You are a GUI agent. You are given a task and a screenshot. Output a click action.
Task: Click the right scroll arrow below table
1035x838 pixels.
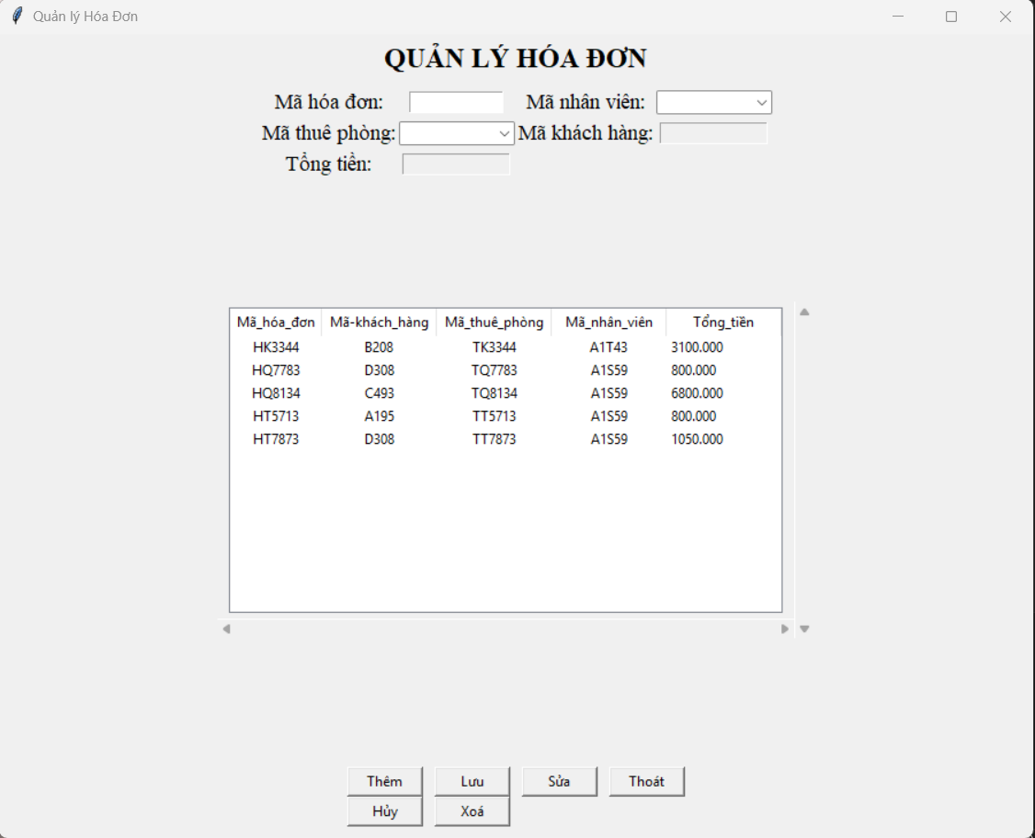(x=785, y=628)
